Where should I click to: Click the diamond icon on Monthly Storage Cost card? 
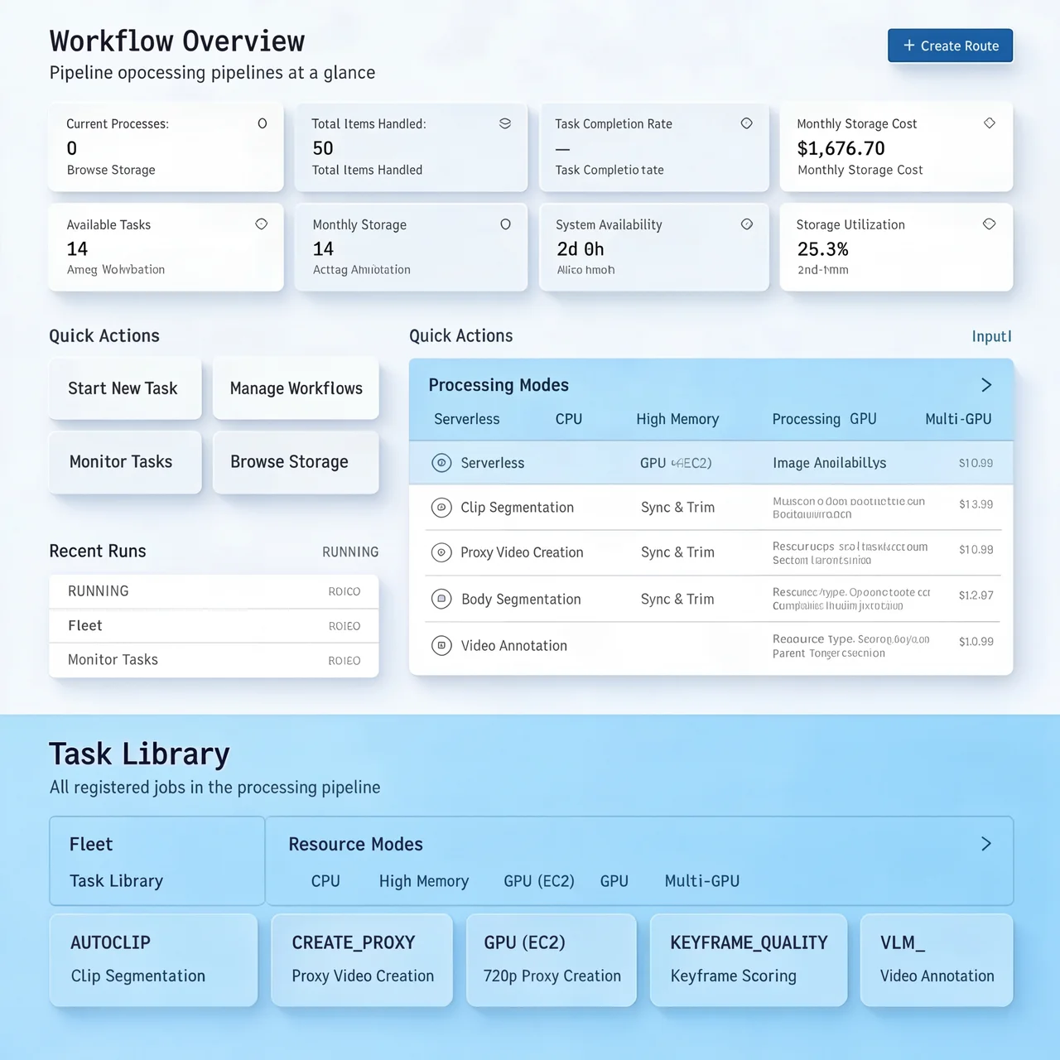pyautogui.click(x=990, y=123)
